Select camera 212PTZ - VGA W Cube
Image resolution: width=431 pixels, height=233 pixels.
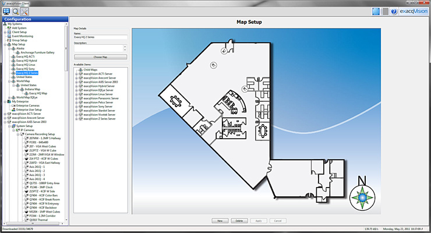point(43,150)
